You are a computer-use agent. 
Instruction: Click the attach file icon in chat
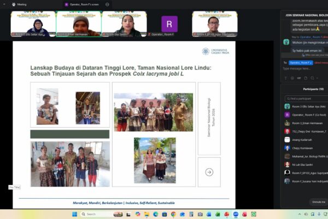point(306,78)
